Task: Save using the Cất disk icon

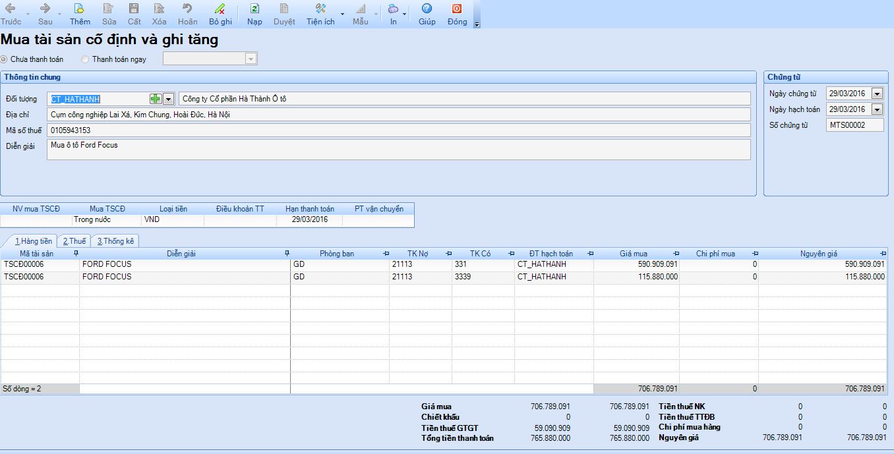Action: tap(134, 14)
